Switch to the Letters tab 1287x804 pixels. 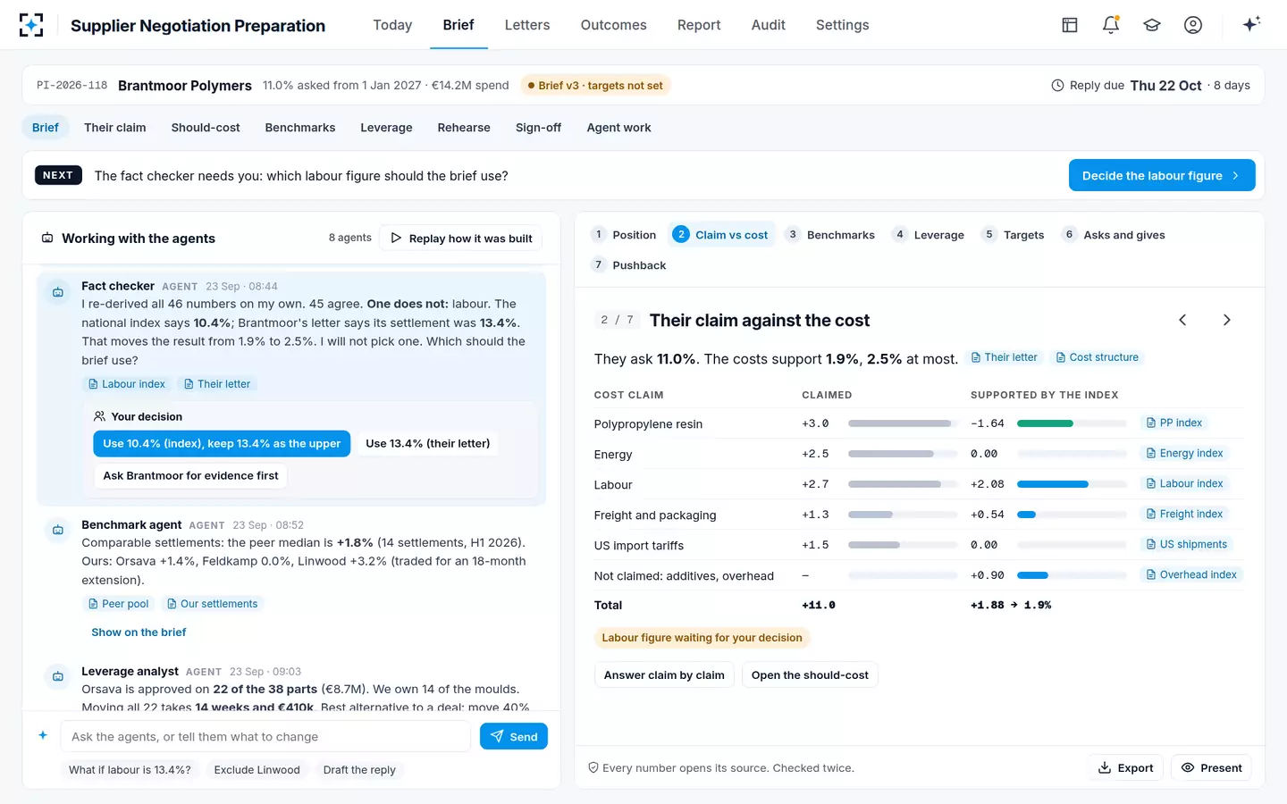(x=527, y=25)
